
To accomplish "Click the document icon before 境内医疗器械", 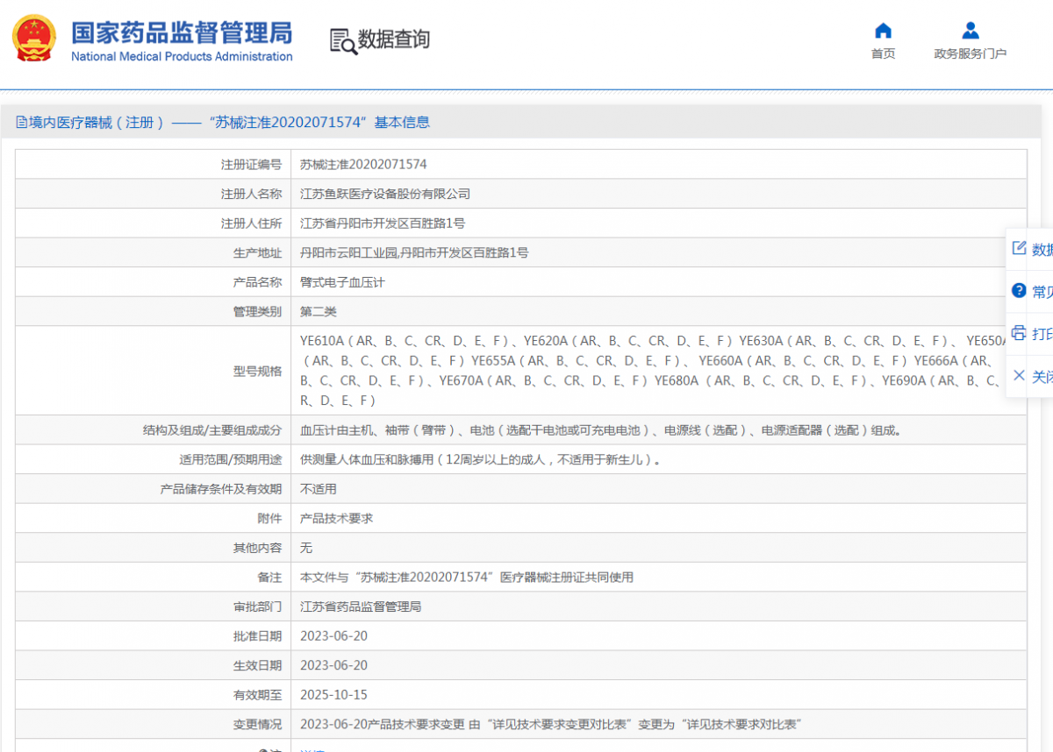I will (21, 123).
